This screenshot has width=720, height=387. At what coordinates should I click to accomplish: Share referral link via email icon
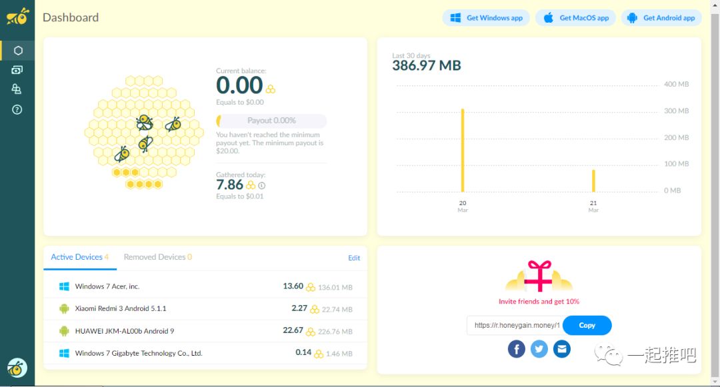click(x=561, y=350)
